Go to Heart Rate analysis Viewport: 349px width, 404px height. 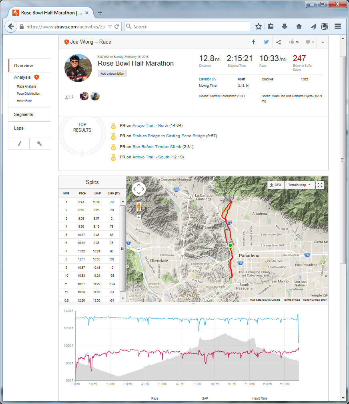pos(24,101)
